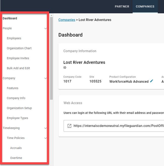Click the external link icon before the URL

69,126
